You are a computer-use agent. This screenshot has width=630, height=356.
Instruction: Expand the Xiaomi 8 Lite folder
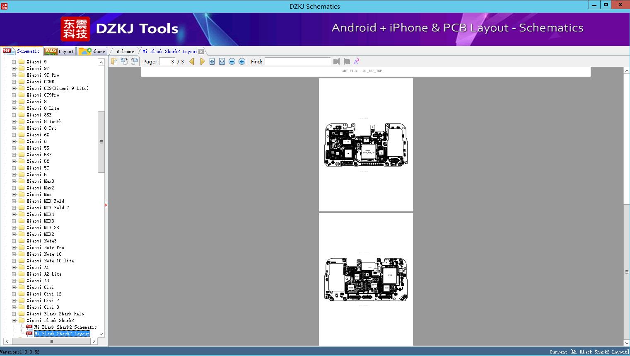(14, 108)
